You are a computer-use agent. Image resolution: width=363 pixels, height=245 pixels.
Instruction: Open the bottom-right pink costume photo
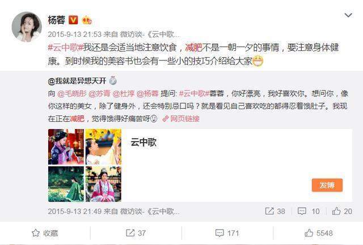[x=103, y=184]
